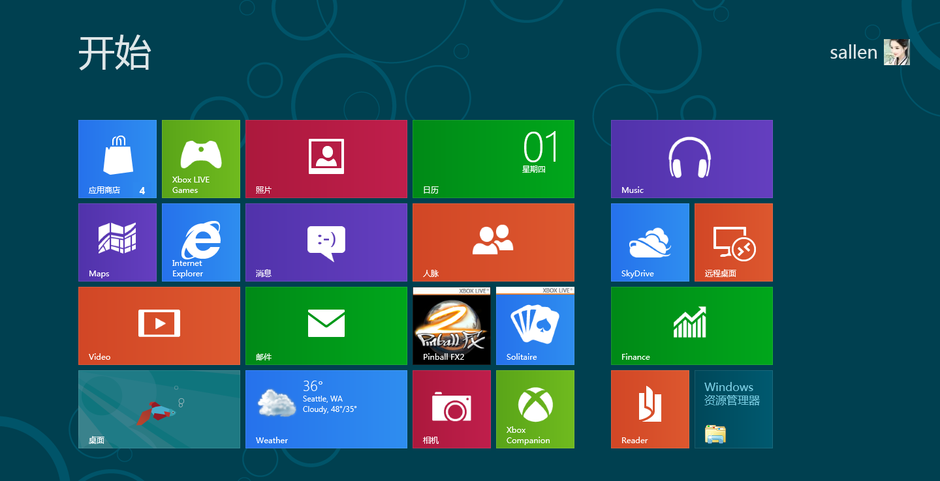Open the 日历 Calendar tile
Screen dimensions: 940x481
tap(493, 159)
